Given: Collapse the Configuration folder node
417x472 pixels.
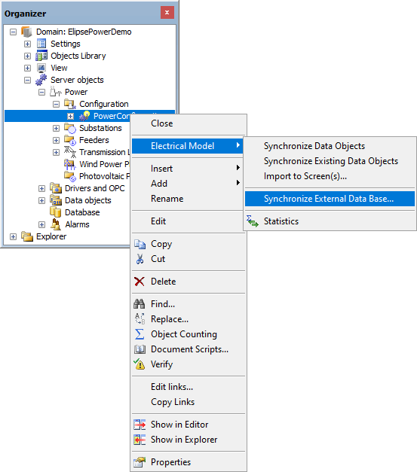Looking at the screenshot, I should click(56, 104).
